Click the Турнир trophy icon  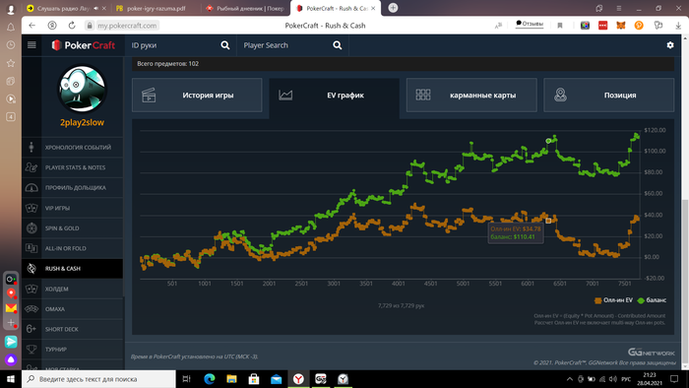(x=31, y=350)
